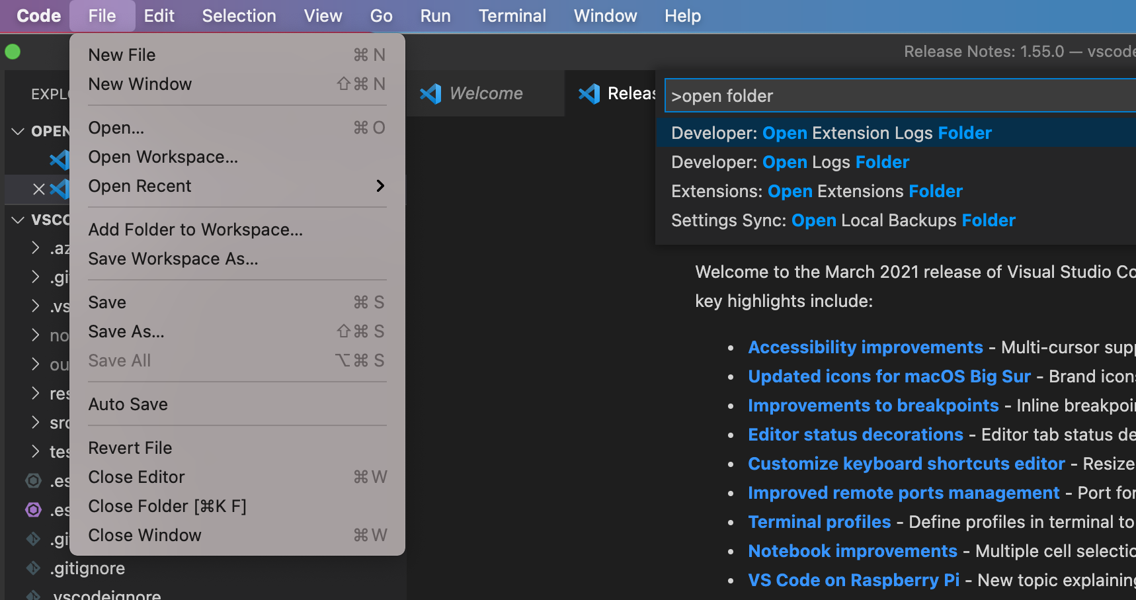This screenshot has width=1136, height=600.
Task: Switch to the Welcome tab
Action: coord(486,93)
